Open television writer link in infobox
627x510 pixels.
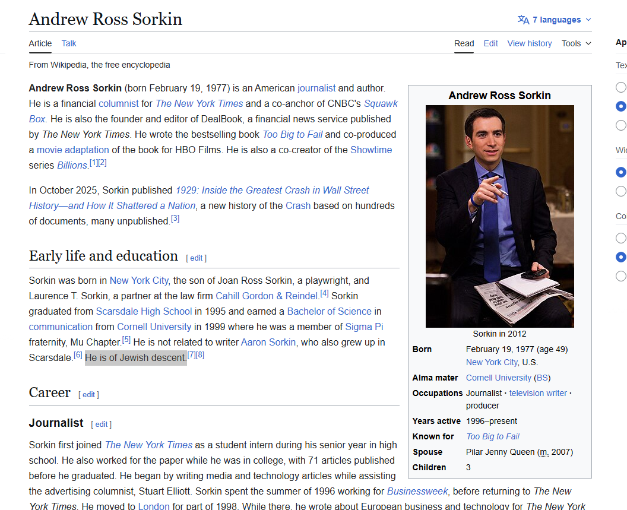tap(538, 393)
